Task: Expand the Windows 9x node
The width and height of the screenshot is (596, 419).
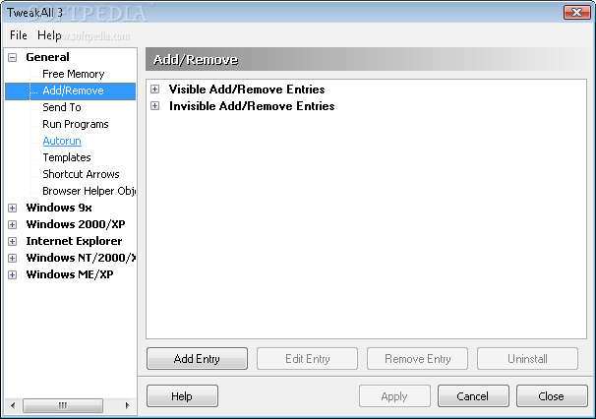Action: click(13, 208)
